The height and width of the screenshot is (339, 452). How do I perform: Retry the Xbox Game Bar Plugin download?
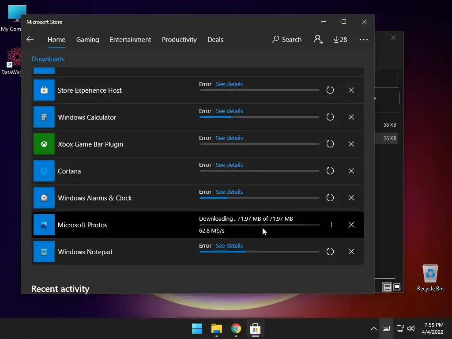coord(330,144)
